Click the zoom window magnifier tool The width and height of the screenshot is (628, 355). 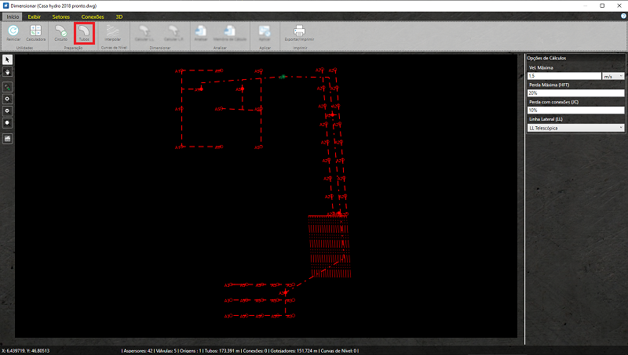(8, 87)
